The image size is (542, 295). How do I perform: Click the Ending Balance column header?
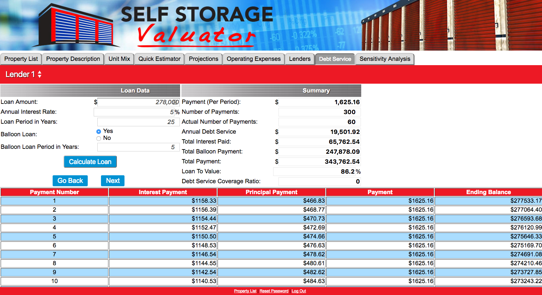[488, 192]
